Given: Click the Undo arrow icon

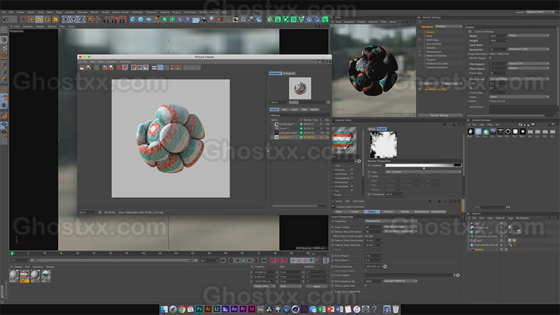Looking at the screenshot, I should (6, 19).
